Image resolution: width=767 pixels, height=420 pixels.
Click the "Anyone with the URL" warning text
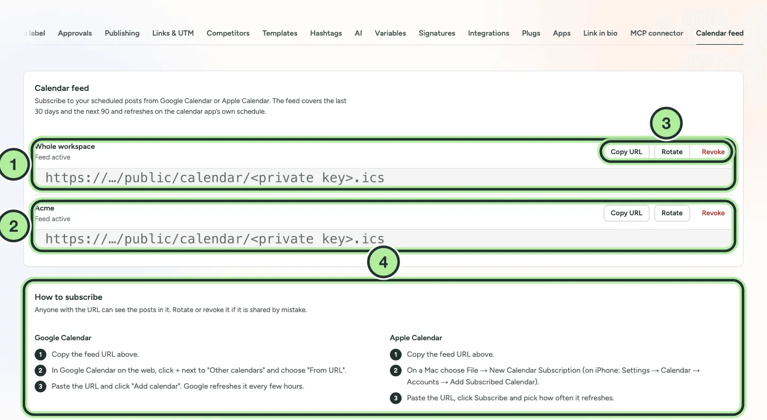(x=170, y=309)
